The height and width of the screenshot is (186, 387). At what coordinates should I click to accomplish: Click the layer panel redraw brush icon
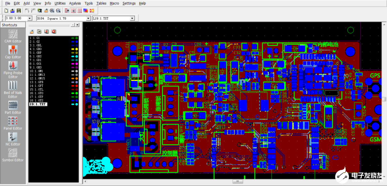32,31
